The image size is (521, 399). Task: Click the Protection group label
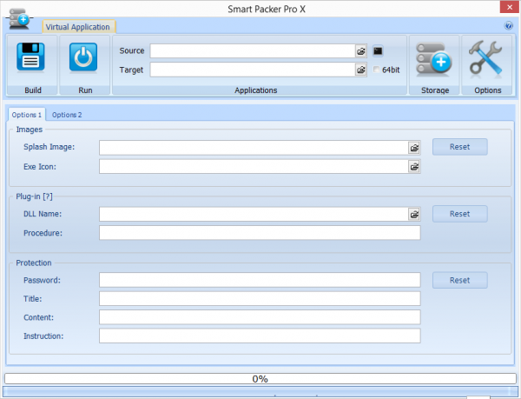click(x=34, y=263)
